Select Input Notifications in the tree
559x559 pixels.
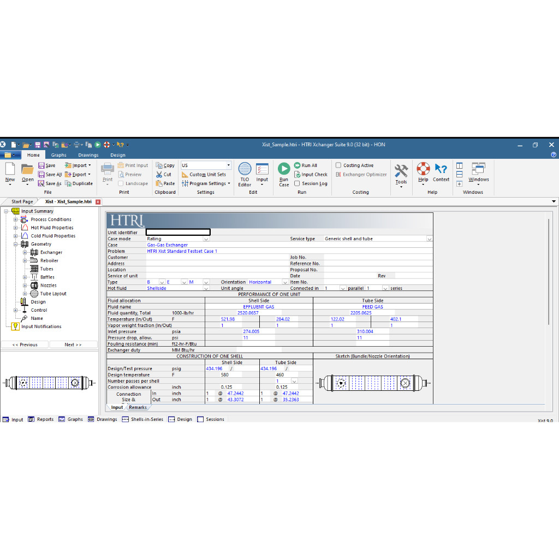click(41, 326)
